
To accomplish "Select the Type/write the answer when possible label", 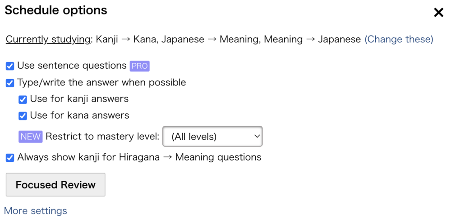I will pyautogui.click(x=101, y=83).
